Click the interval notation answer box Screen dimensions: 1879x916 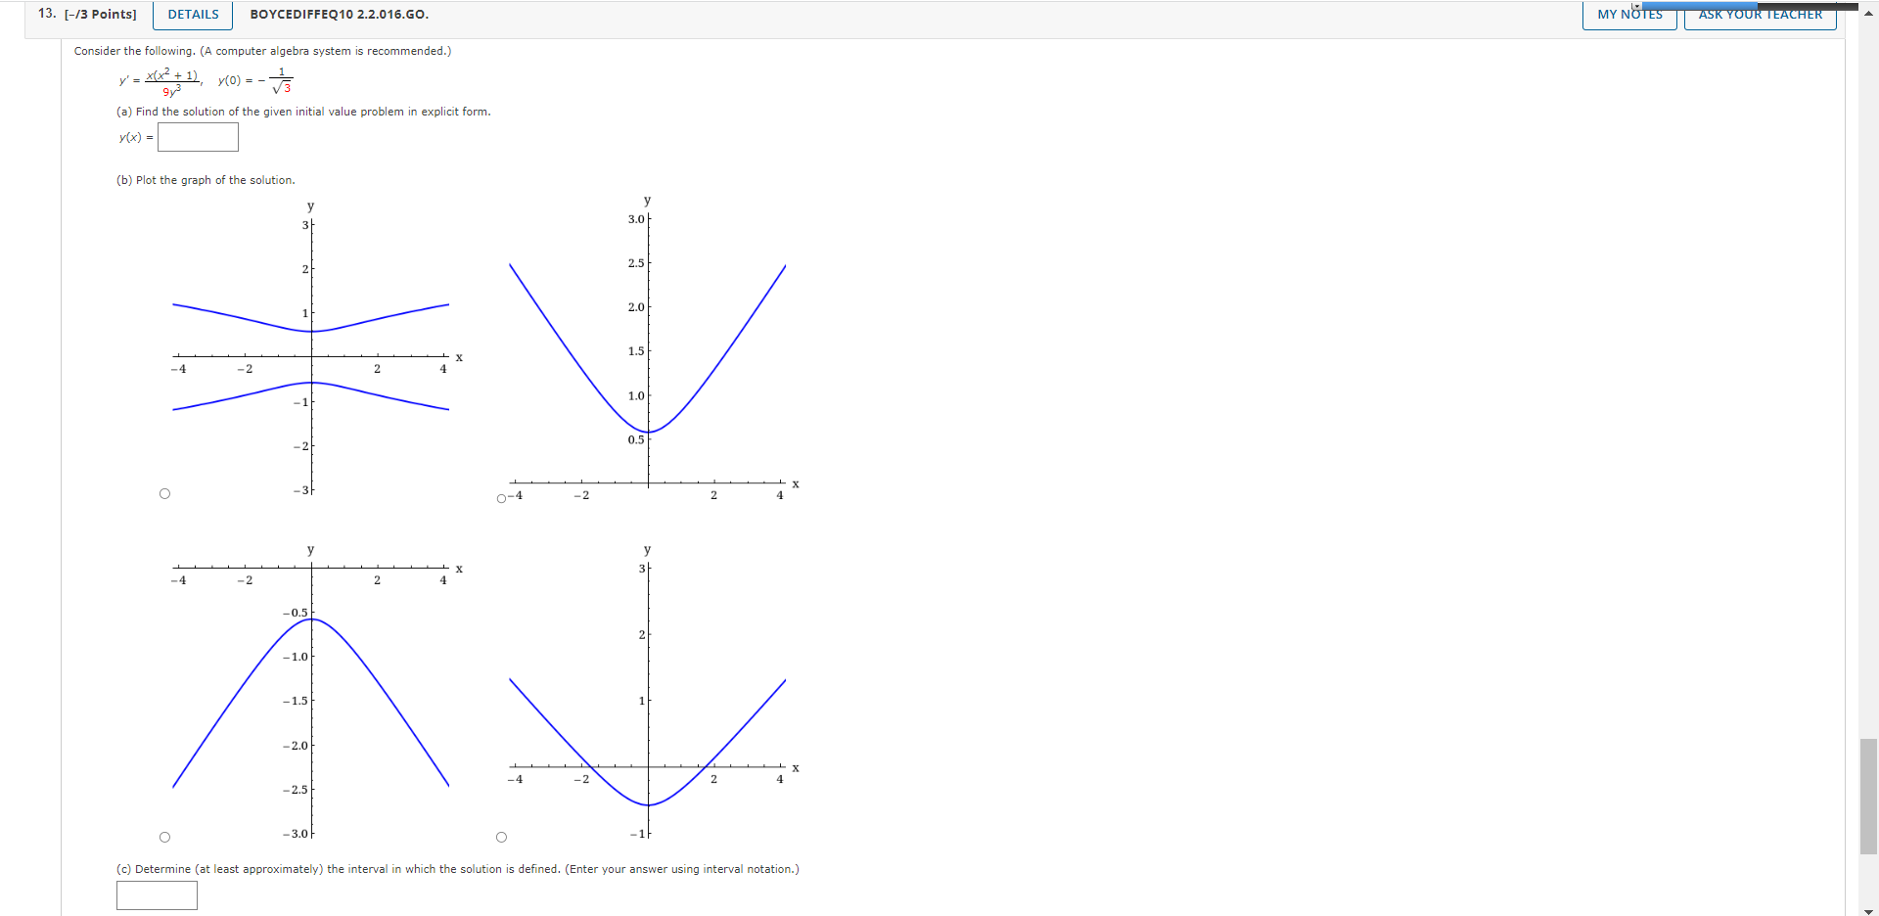[x=157, y=894]
